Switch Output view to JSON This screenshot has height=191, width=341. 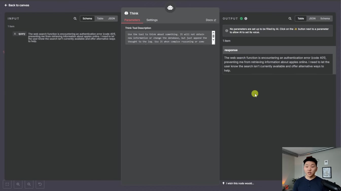tap(312, 18)
